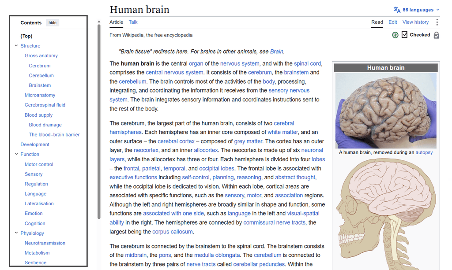The height and width of the screenshot is (270, 452).
Task: Open the allocortex link
Action: coord(206,150)
